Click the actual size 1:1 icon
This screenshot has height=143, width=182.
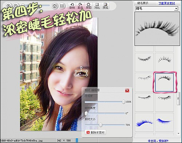tap(62, 6)
